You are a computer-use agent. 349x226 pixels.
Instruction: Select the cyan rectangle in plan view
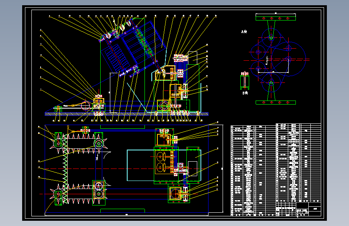(164, 165)
